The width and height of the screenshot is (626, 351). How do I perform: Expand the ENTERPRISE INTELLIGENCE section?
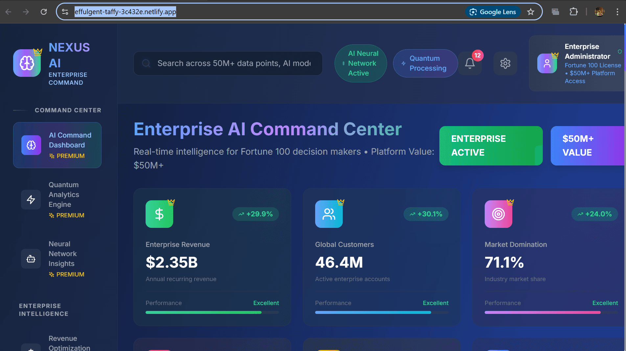coord(44,310)
